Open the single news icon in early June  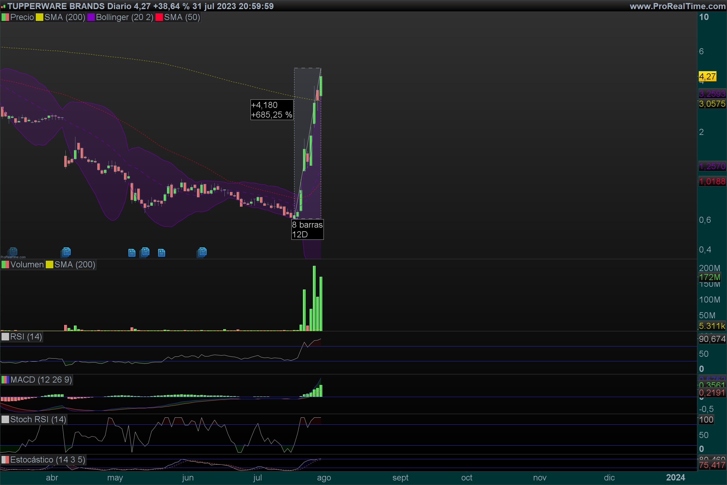coord(161,253)
